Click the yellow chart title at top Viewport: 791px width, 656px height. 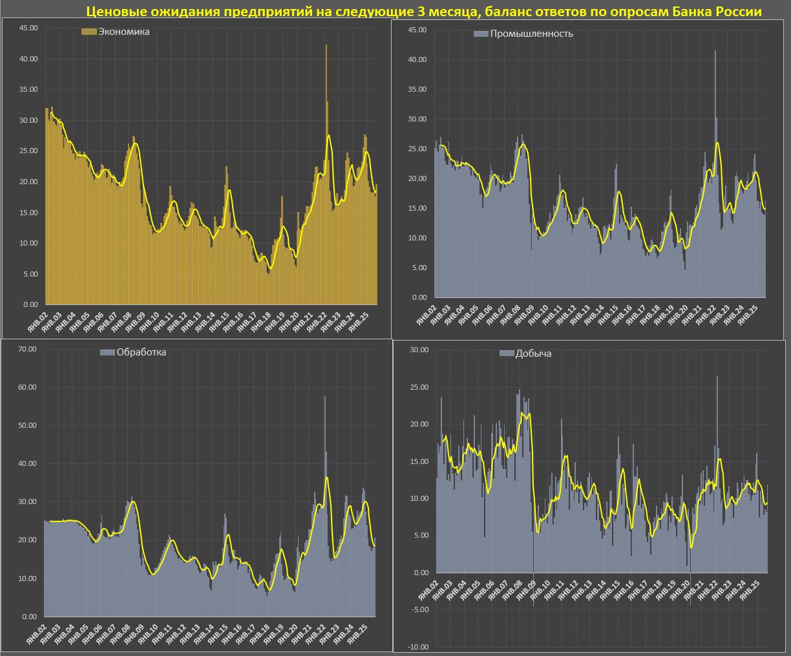[x=423, y=12]
